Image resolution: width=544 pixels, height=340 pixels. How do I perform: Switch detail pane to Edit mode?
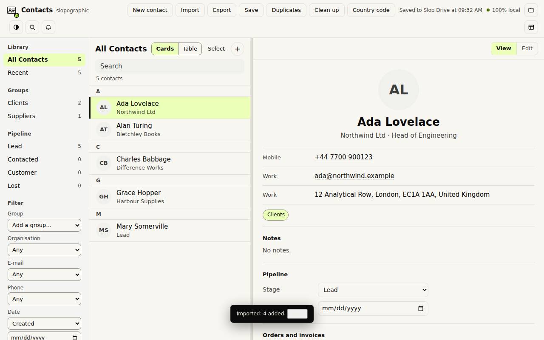(527, 48)
